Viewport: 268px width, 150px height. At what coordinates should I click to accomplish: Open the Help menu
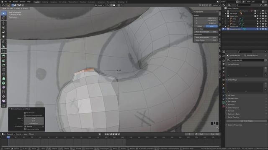coord(29,2)
